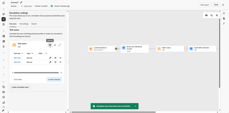This screenshot has width=229, height=113.
Task: Send John Doe test user
Action: [x=55, y=58]
